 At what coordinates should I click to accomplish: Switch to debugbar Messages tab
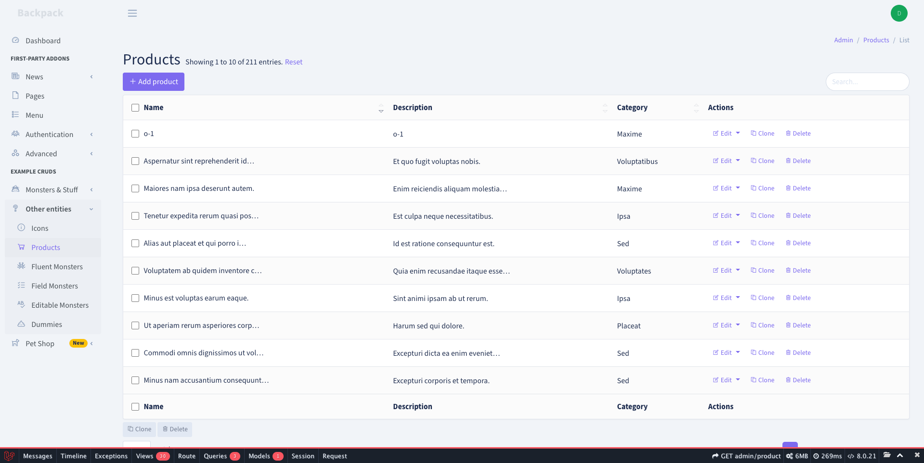(38, 456)
